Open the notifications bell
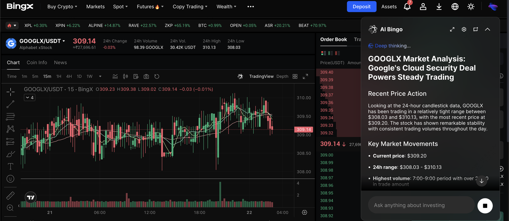Screen dimensions: 509x221 (407, 7)
